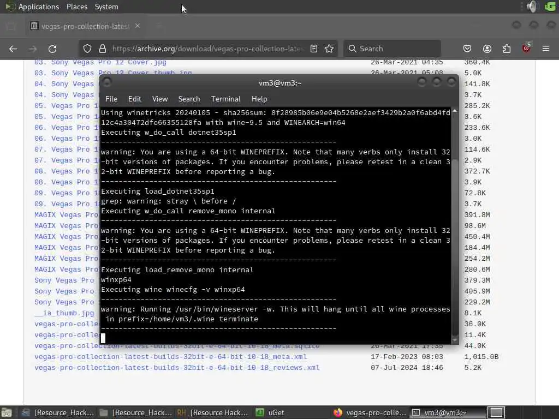This screenshot has width=559, height=419.
Task: Click size 1,015.0B of meta.xml
Action: point(481,357)
